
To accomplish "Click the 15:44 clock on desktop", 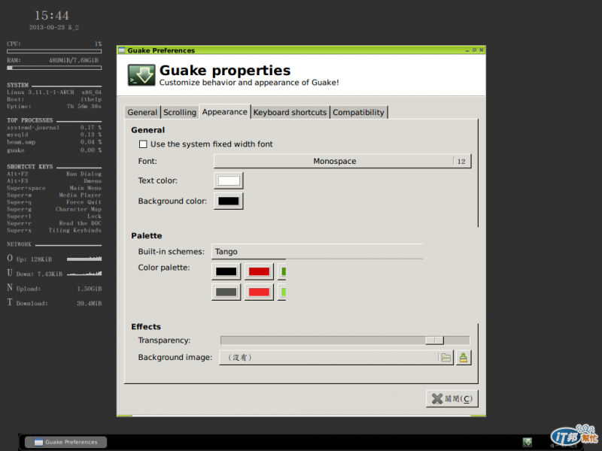I will click(x=52, y=16).
